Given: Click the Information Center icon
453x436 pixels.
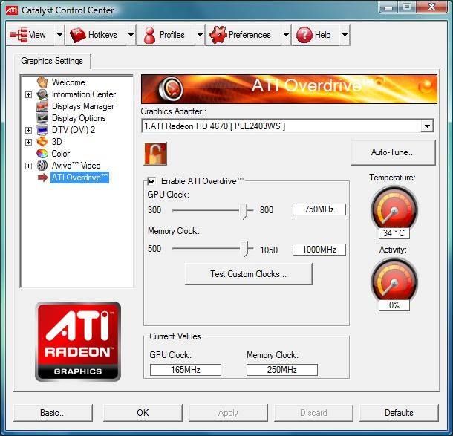Looking at the screenshot, I should (42, 94).
